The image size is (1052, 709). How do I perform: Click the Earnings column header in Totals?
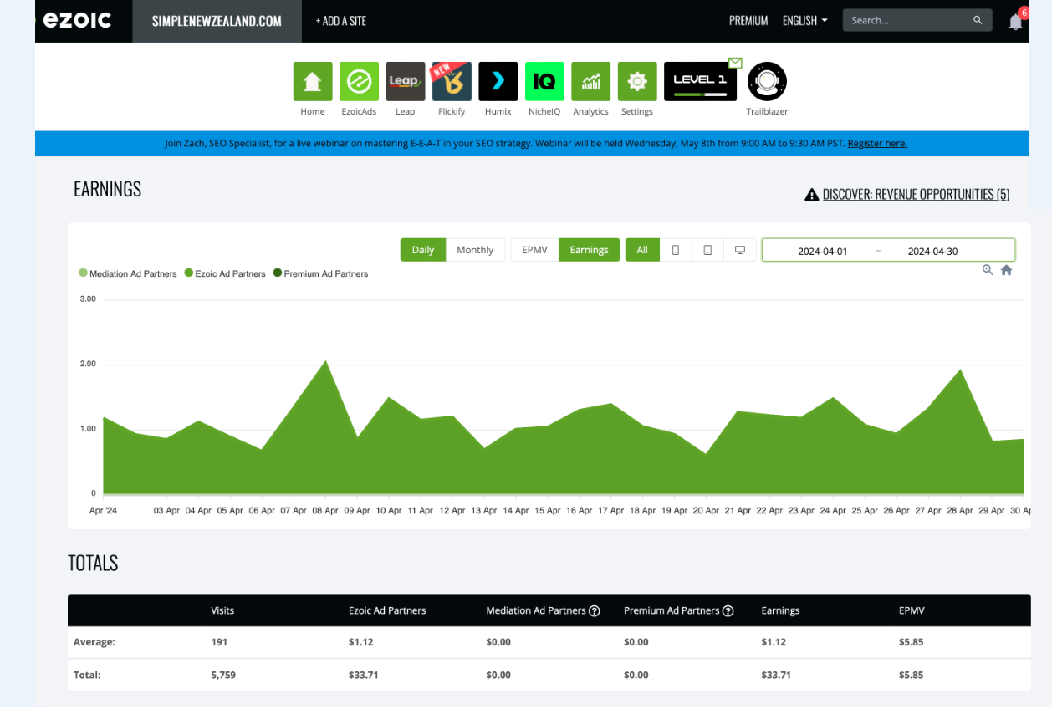click(780, 611)
